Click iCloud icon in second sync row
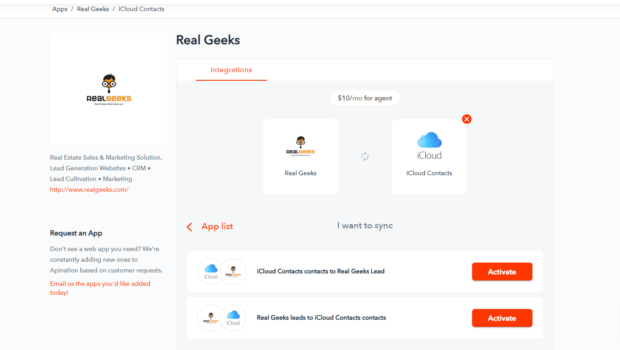620x350 pixels. click(x=233, y=318)
